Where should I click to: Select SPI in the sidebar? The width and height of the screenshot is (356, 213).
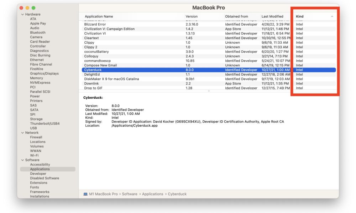click(x=32, y=114)
